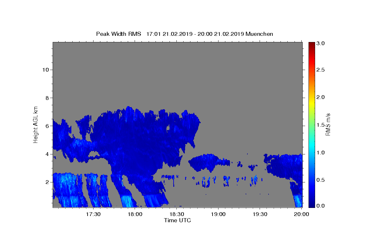Click the 'RMS m/s' colorbar label
The height and width of the screenshot is (249, 374).
pyautogui.click(x=328, y=124)
